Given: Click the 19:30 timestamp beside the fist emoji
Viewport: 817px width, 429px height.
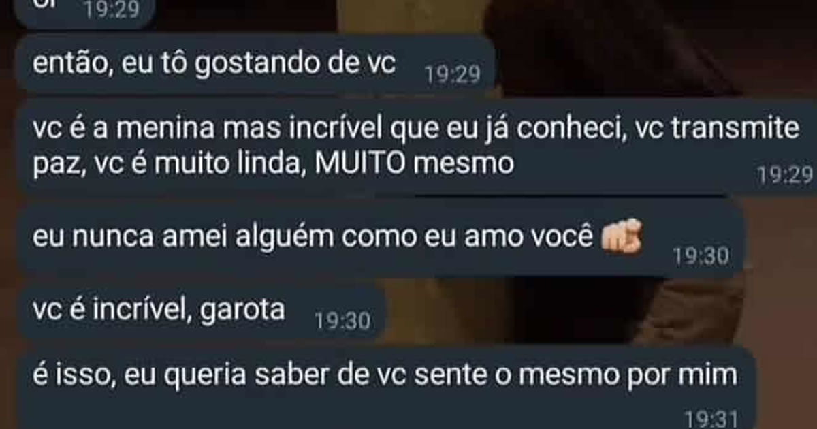Looking at the screenshot, I should pyautogui.click(x=701, y=256).
